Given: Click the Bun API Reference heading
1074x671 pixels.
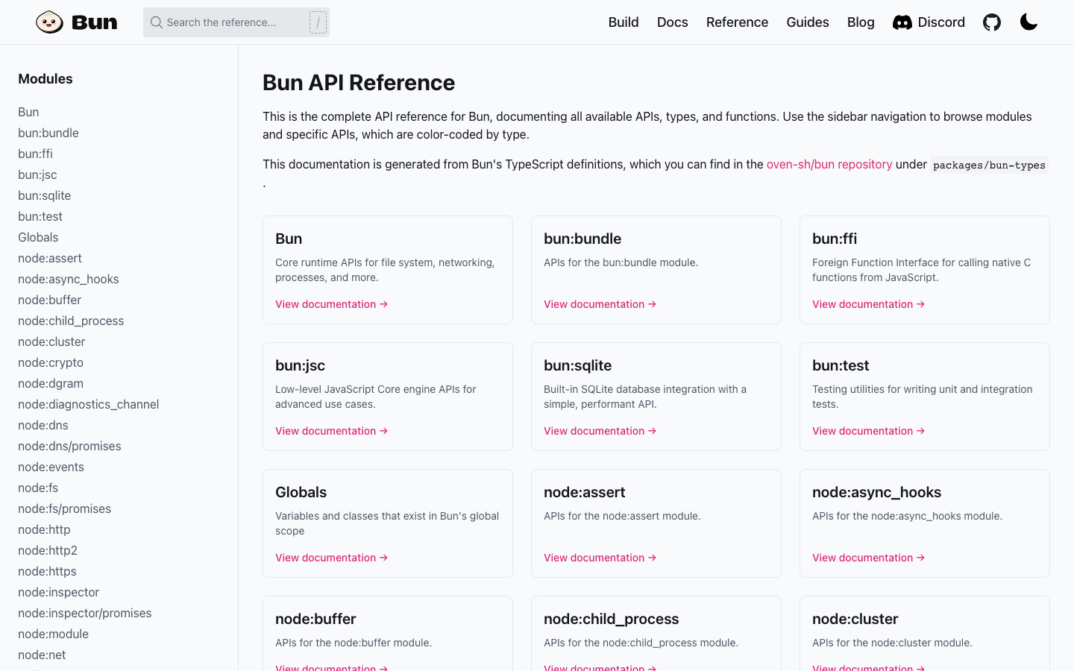Looking at the screenshot, I should pyautogui.click(x=359, y=83).
